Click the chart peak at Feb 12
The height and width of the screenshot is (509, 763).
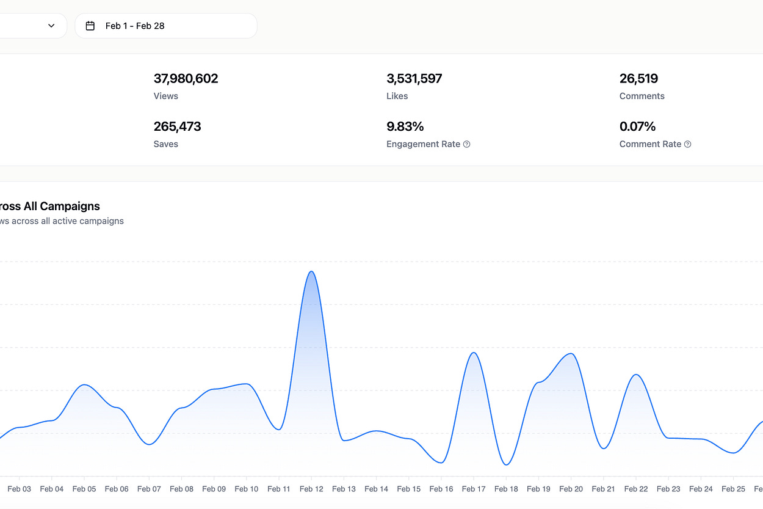pos(311,271)
